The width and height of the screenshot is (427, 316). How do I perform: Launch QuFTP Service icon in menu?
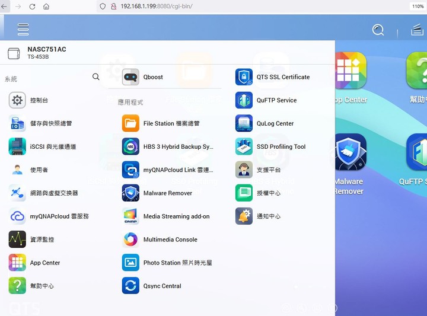(244, 100)
